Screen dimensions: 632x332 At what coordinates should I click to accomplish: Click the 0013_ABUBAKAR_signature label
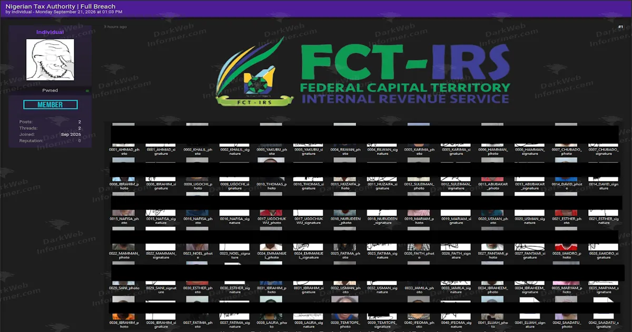(x=530, y=186)
